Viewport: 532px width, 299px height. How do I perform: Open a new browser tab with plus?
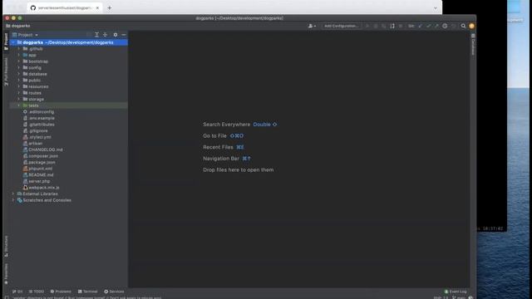point(109,7)
